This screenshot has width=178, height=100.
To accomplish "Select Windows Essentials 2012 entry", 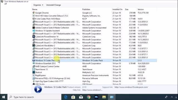I will point(45,63).
